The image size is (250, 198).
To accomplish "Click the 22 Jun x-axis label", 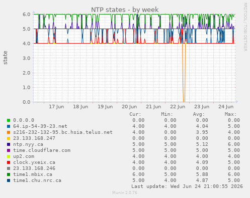I will tap(178, 107).
